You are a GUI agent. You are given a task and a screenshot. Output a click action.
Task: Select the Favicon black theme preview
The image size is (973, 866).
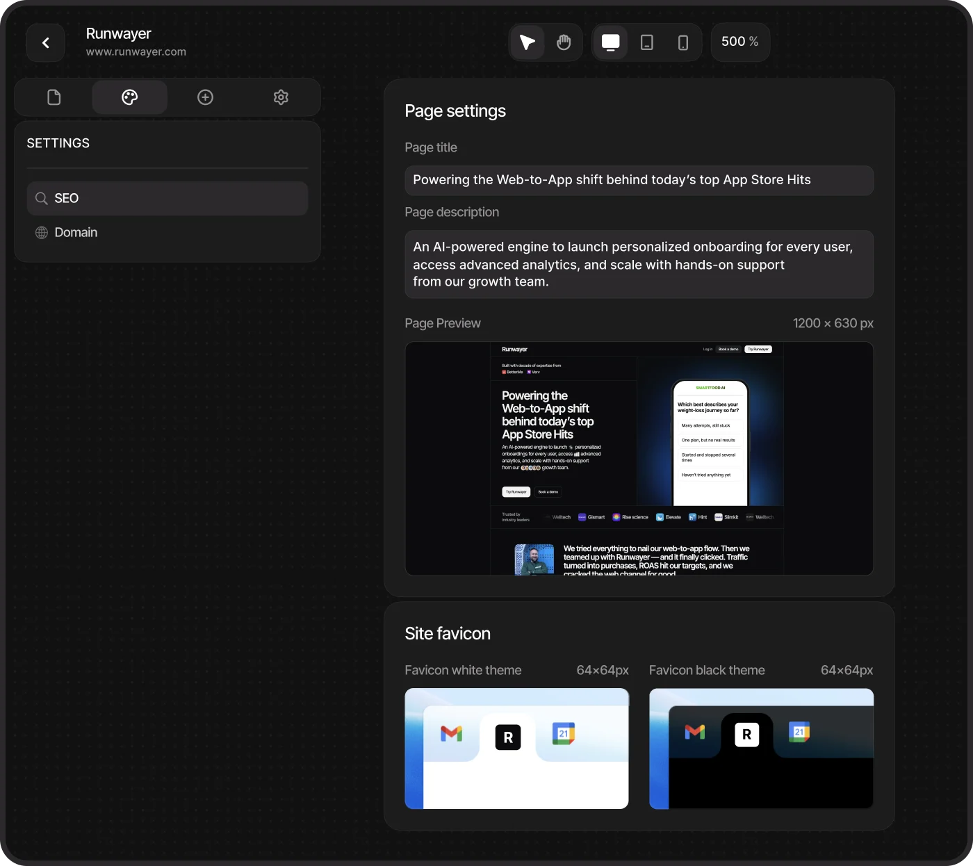point(760,749)
